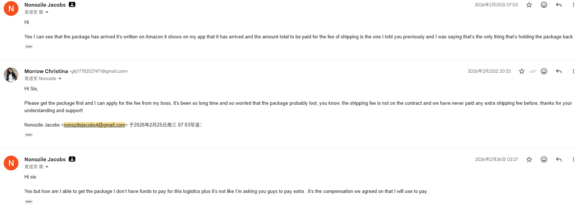Reply to the first Nonozile Jacobs email
This screenshot has width=582, height=211.
coord(559,5)
